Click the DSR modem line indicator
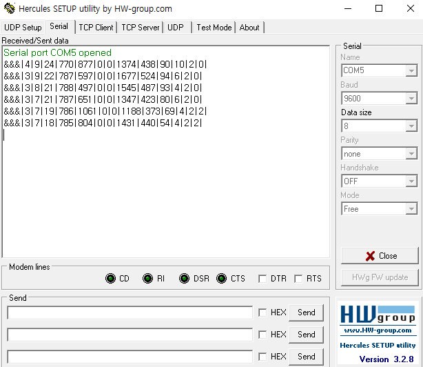The width and height of the screenshot is (423, 367). tap(184, 279)
